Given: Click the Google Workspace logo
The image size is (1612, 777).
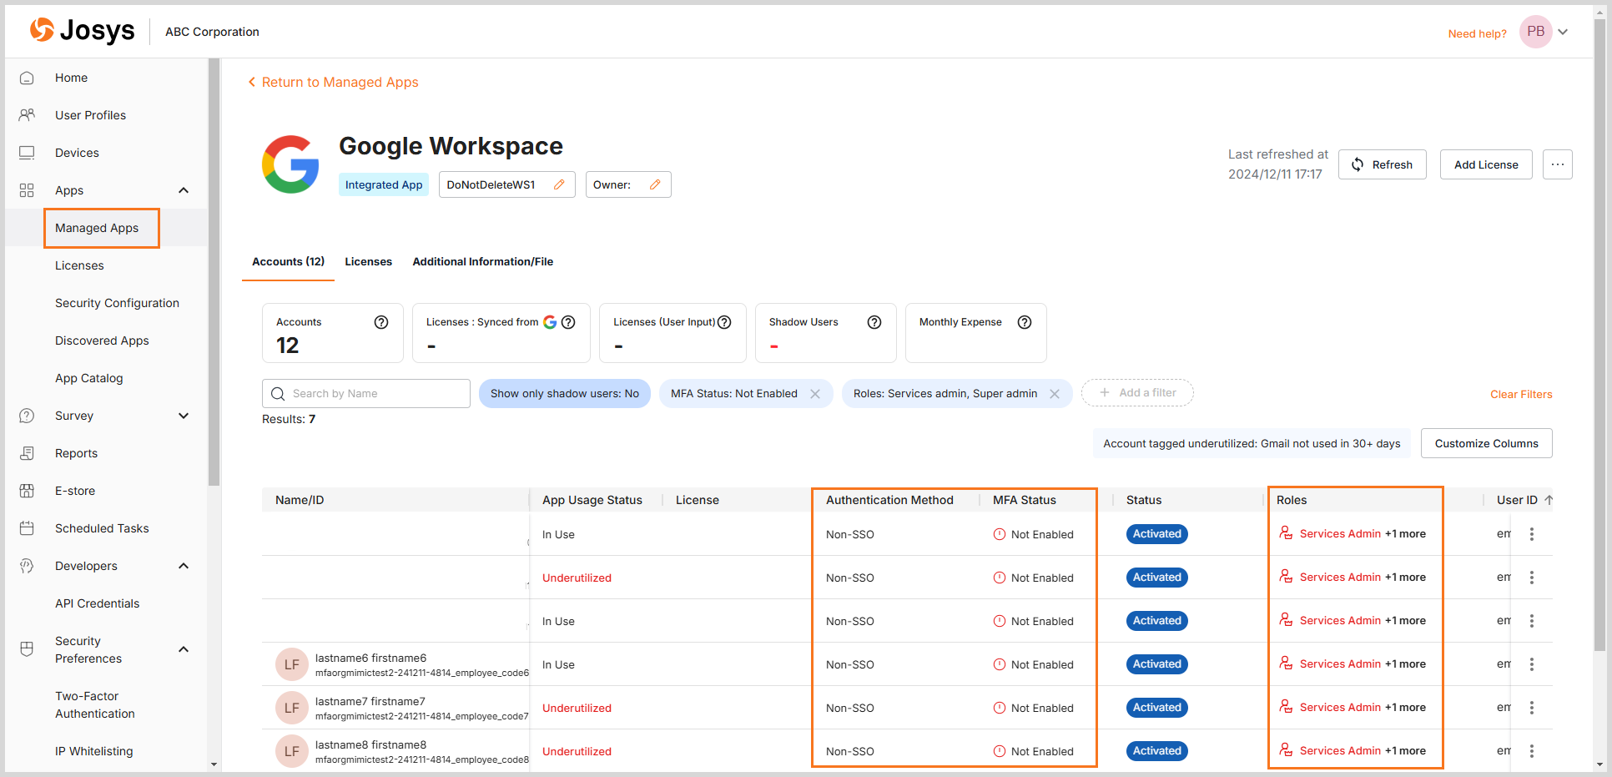Looking at the screenshot, I should pyautogui.click(x=290, y=164).
